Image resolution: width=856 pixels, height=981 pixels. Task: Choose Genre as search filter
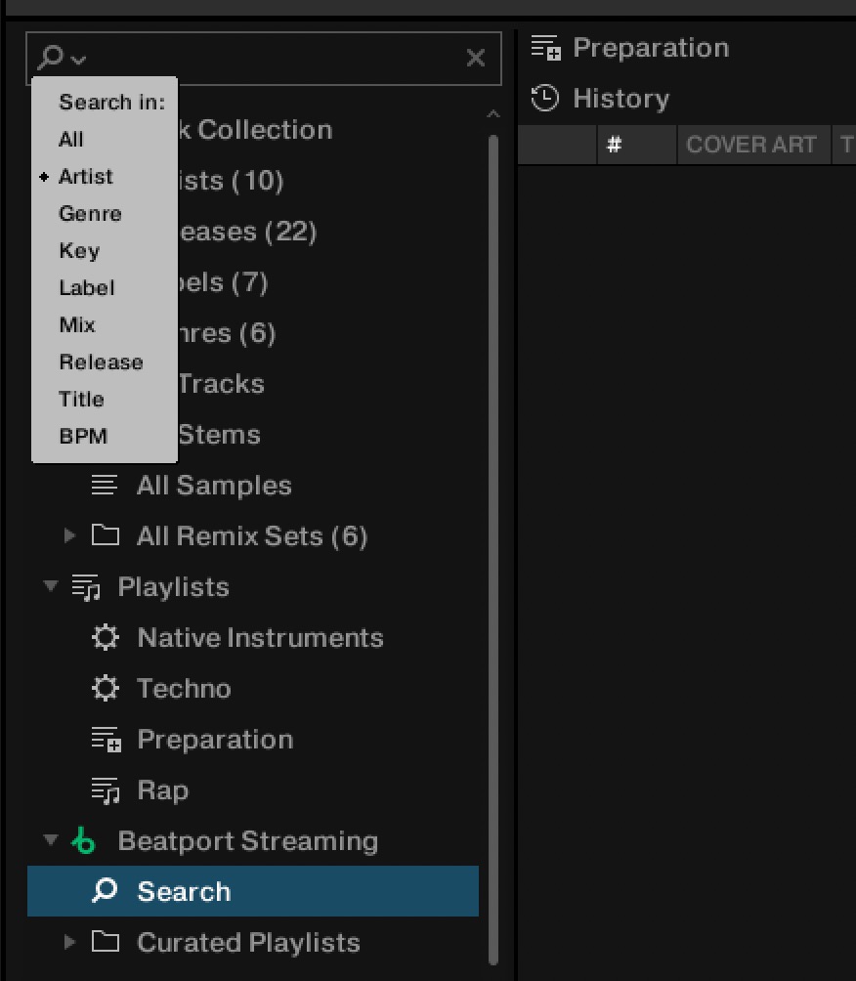pyautogui.click(x=90, y=214)
